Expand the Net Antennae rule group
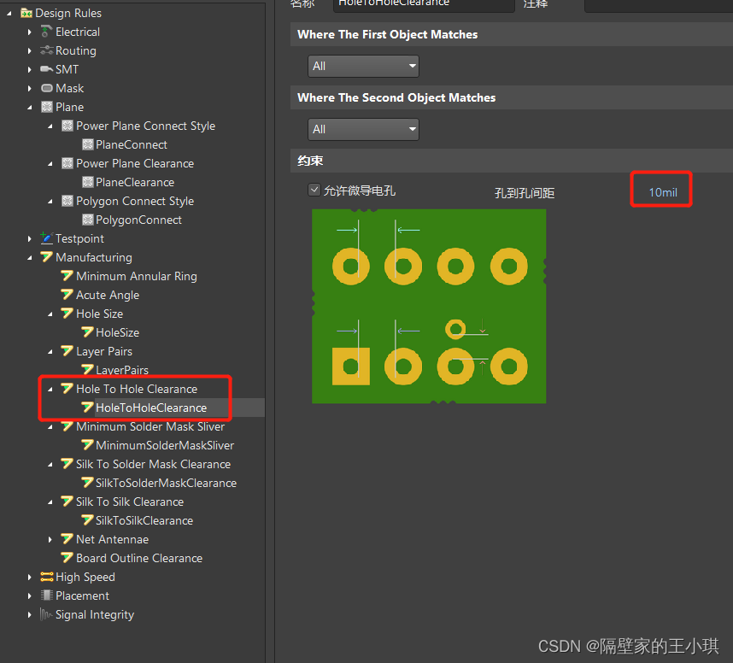The width and height of the screenshot is (733, 663). tap(50, 539)
